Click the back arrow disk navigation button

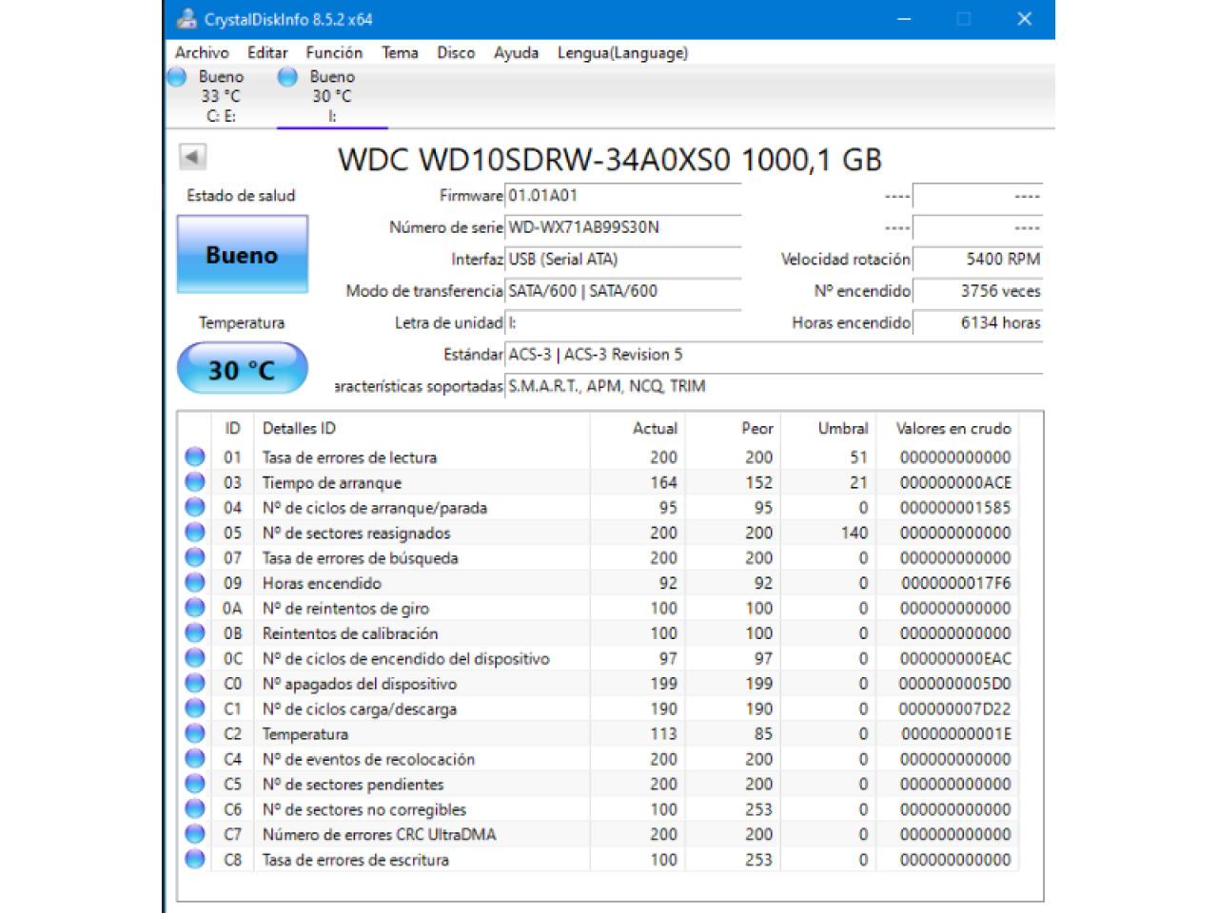[192, 157]
